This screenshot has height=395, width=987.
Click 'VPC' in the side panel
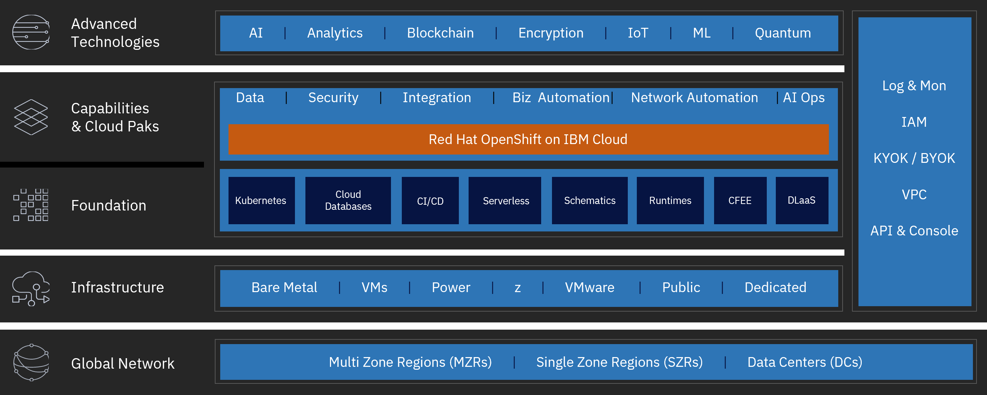pyautogui.click(x=914, y=195)
